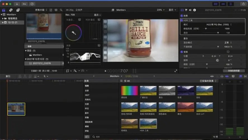The width and height of the screenshot is (248, 140).
Task: Enable the 仅 4K checkbox
Action: click(x=121, y=81)
